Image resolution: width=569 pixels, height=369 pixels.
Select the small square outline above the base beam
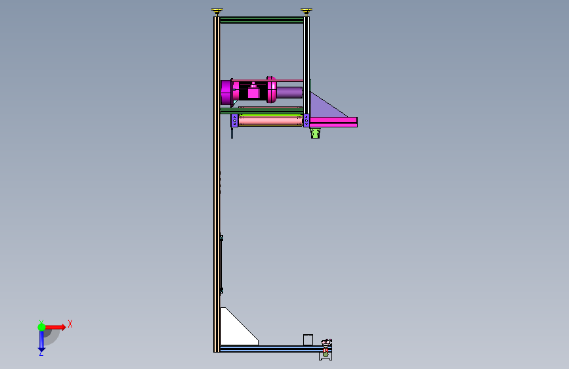pos(308,340)
